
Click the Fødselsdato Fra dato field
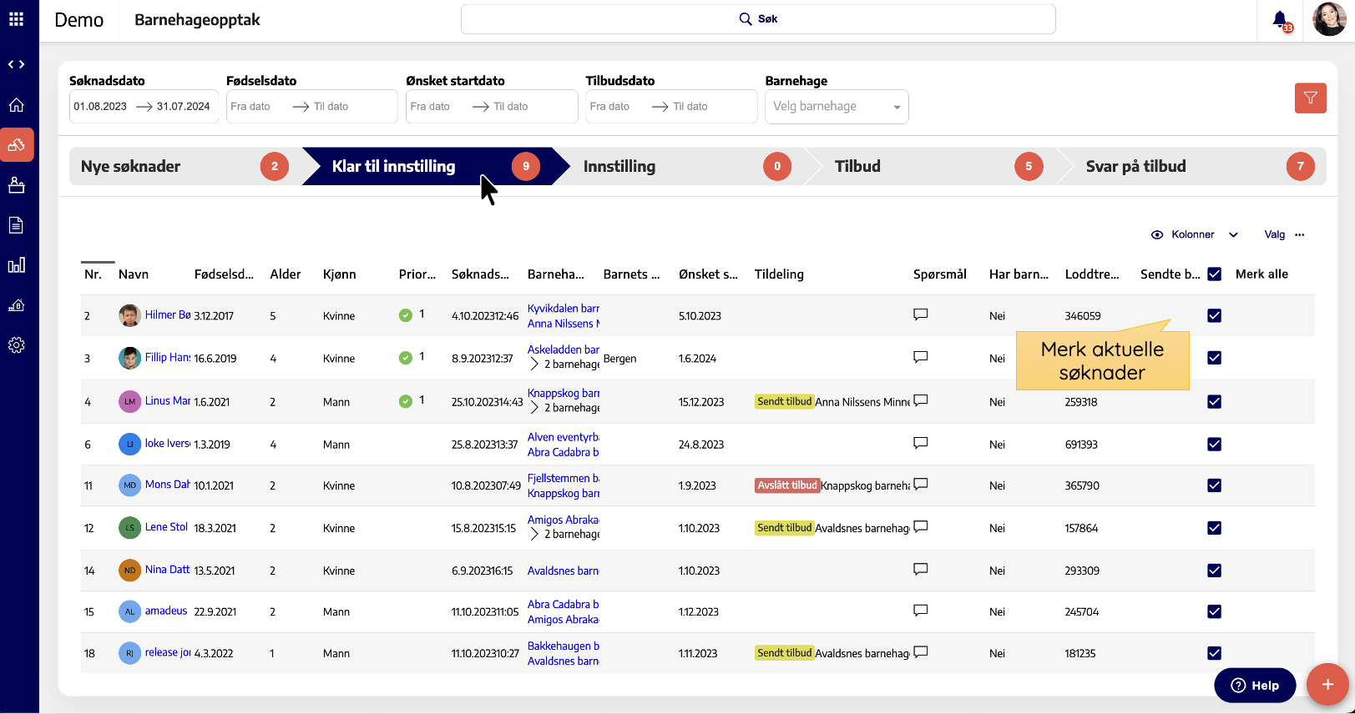click(x=250, y=107)
